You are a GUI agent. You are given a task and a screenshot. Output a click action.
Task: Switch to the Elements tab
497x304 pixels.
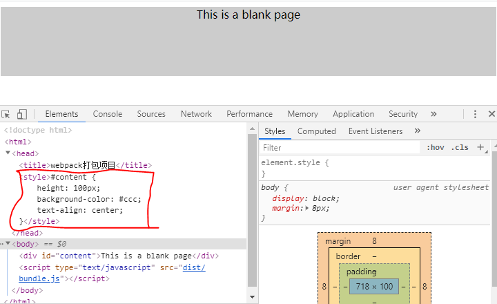(61, 114)
